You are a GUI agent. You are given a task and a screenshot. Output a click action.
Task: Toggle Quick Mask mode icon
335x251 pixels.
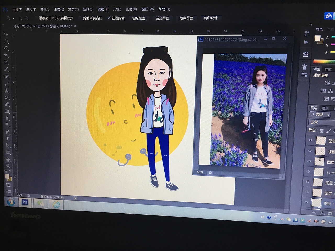point(8,185)
